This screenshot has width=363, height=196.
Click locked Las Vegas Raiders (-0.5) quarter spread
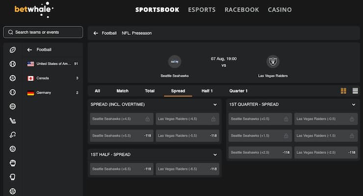click(326, 119)
